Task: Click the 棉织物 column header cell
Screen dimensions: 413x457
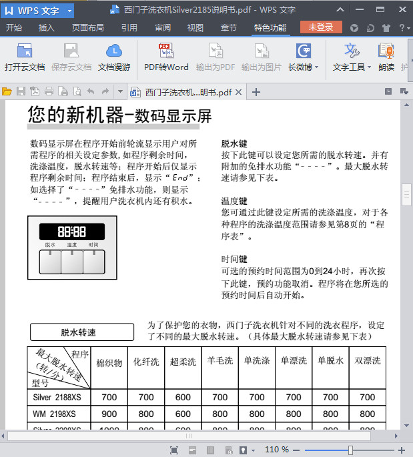Action: (109, 368)
